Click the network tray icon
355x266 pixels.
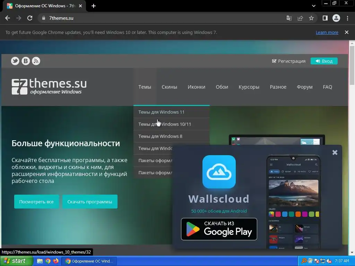[323, 261]
